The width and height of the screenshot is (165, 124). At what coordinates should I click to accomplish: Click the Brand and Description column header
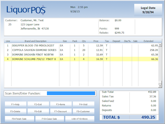tap(35, 41)
